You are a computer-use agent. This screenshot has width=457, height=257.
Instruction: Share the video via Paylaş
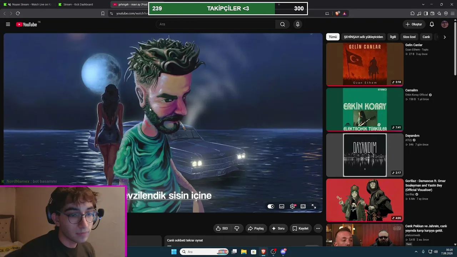click(256, 228)
